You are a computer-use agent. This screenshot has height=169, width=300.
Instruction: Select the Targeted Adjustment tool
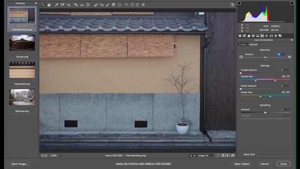coord(68,5)
